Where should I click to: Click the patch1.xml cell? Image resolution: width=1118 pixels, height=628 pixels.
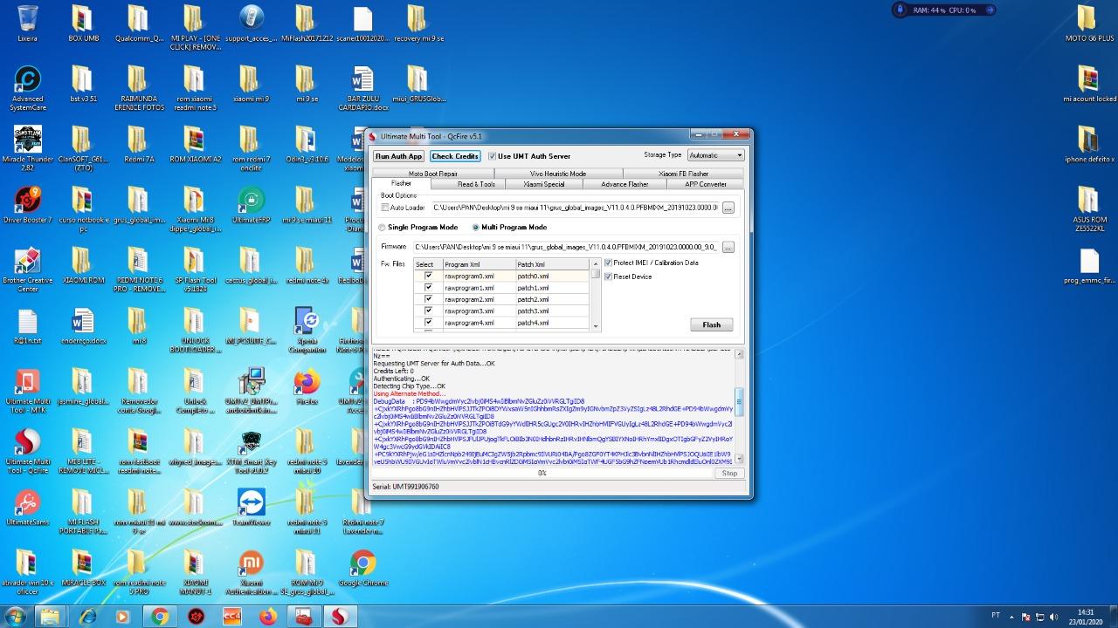coord(552,288)
